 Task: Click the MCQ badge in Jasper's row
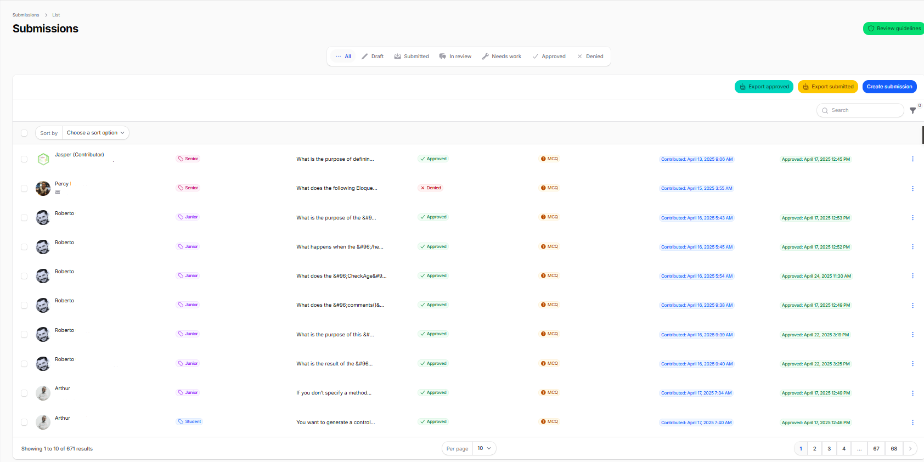(549, 159)
